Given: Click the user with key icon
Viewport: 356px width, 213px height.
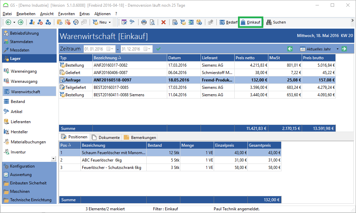Looking at the screenshot, I should click(32, 22).
